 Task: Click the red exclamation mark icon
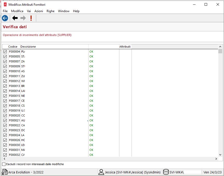point(31,18)
